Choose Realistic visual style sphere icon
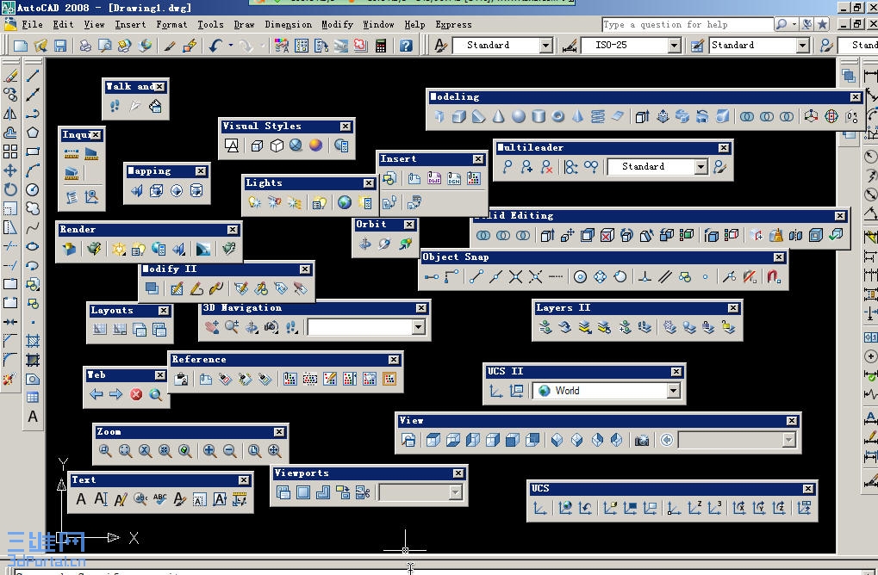The image size is (878, 575). pyautogui.click(x=316, y=145)
